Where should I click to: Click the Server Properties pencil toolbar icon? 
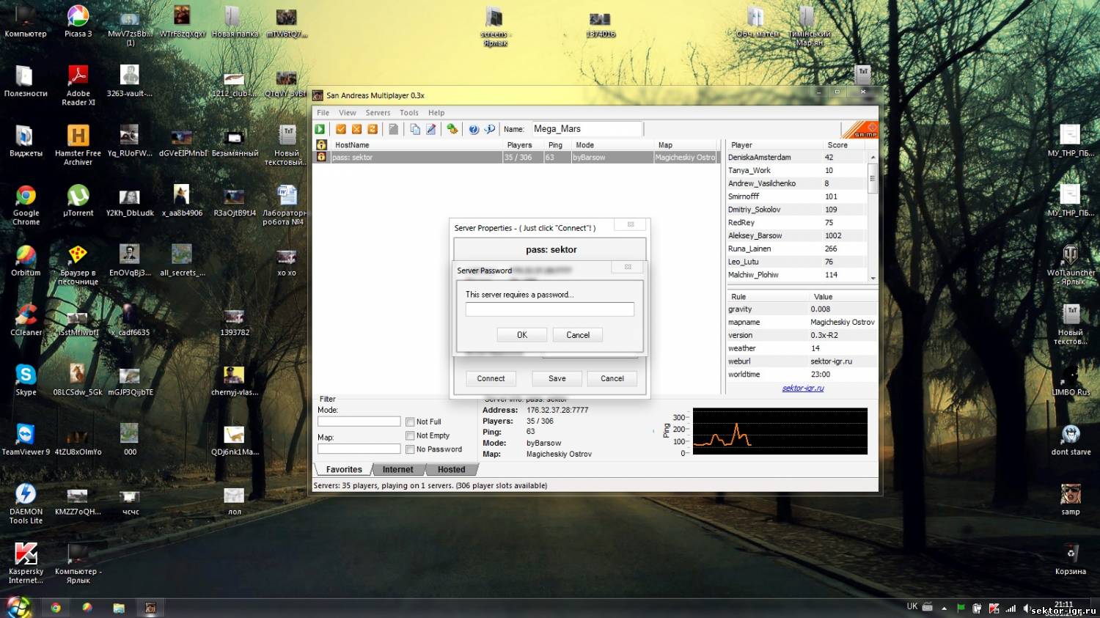tap(431, 129)
